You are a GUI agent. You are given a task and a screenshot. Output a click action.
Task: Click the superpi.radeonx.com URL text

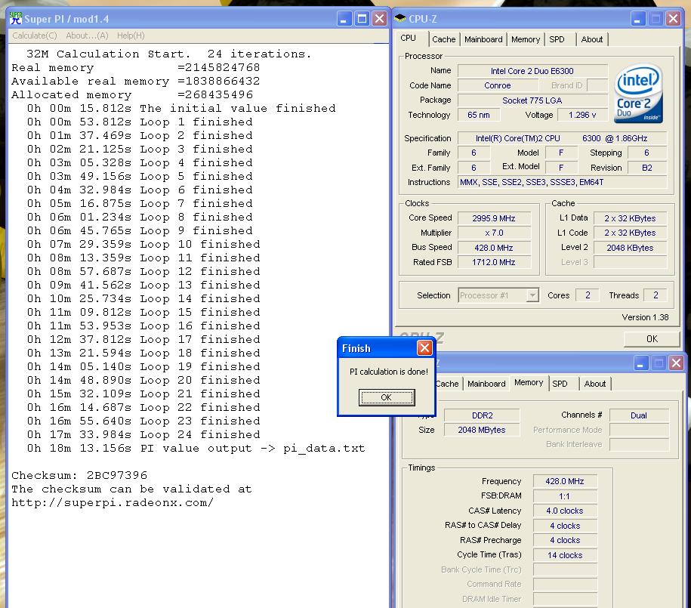pyautogui.click(x=113, y=502)
